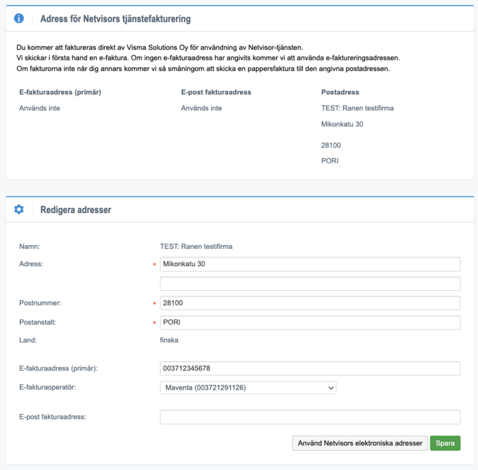
Task: Click the blue info icon in header
Action: [19, 19]
